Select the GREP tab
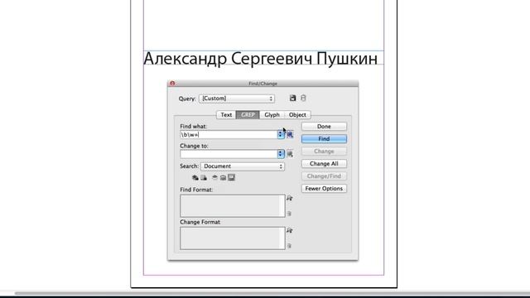 point(248,115)
